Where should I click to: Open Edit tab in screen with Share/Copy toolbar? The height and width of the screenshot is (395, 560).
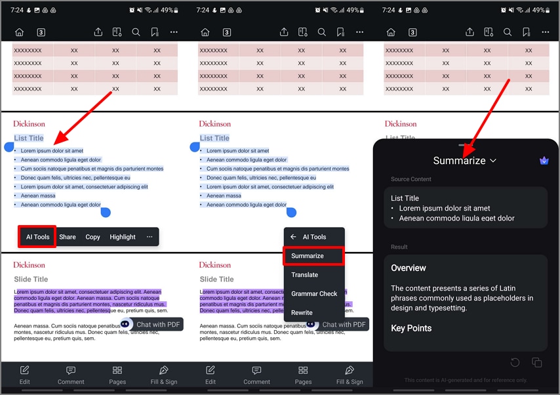[25, 375]
